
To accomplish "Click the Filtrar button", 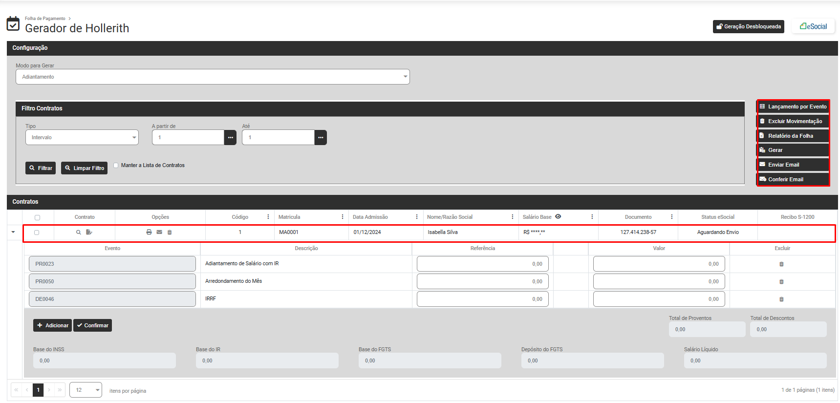I will pos(41,168).
